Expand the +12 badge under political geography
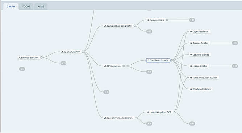 (x=149, y=31)
